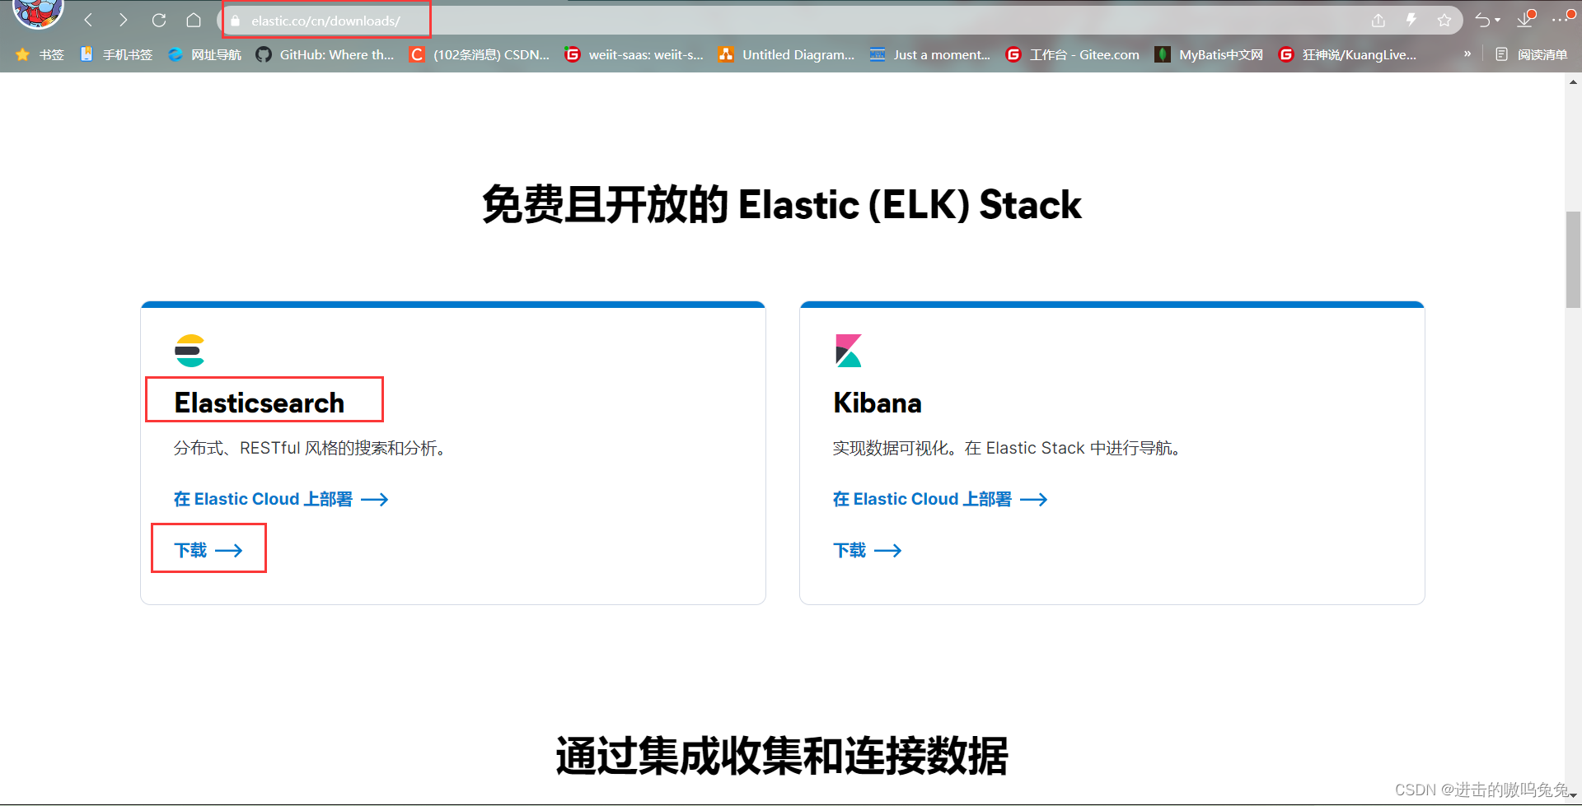The height and width of the screenshot is (806, 1582).
Task: Click the Kibana description 实现数据可视化 text
Action: coord(1009,448)
